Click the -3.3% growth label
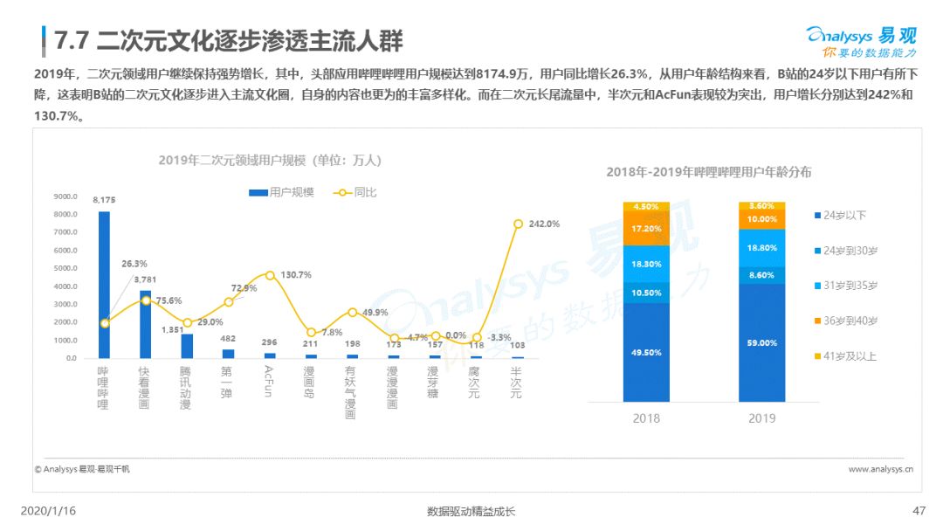The height and width of the screenshot is (531, 943). [x=499, y=337]
